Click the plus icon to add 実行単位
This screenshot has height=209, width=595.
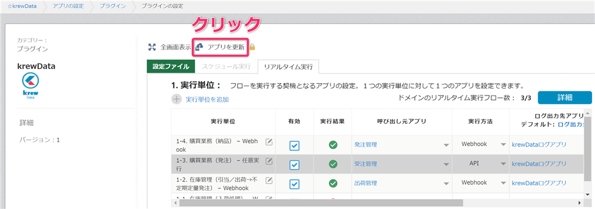(x=177, y=100)
